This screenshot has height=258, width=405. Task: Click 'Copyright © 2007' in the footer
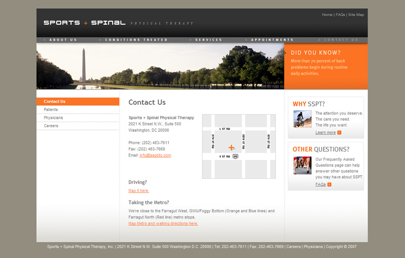pyautogui.click(x=341, y=246)
